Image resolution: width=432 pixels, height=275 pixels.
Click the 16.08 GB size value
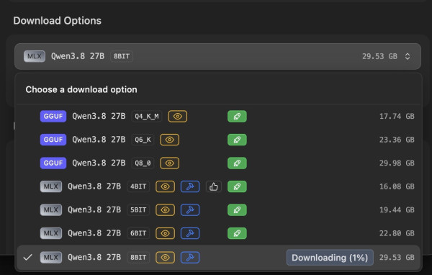[x=397, y=186]
